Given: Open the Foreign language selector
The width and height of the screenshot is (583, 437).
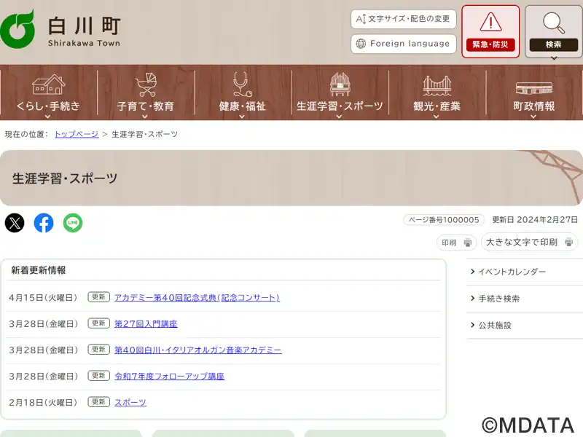Looking at the screenshot, I should click(404, 44).
